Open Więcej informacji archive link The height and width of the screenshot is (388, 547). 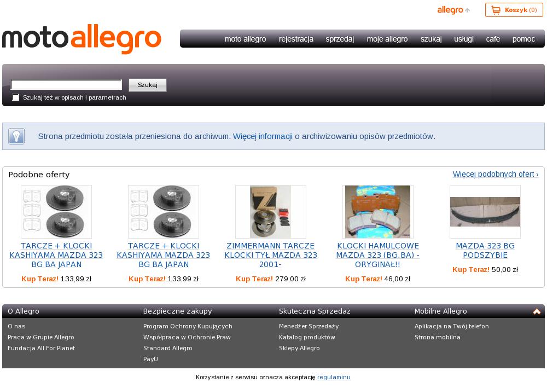(263, 136)
